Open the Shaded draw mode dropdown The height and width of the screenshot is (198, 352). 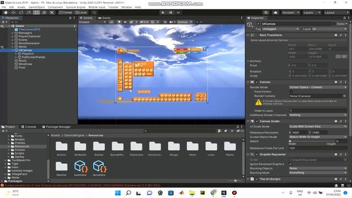(92, 22)
